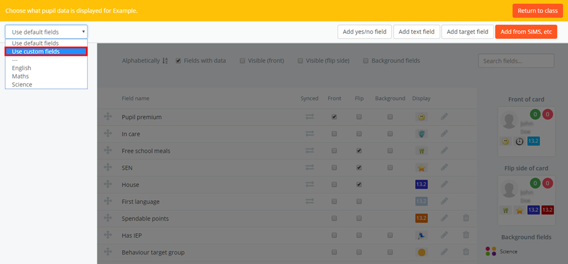The height and width of the screenshot is (264, 568).
Task: Click the shield display icon for In care
Action: [421, 134]
